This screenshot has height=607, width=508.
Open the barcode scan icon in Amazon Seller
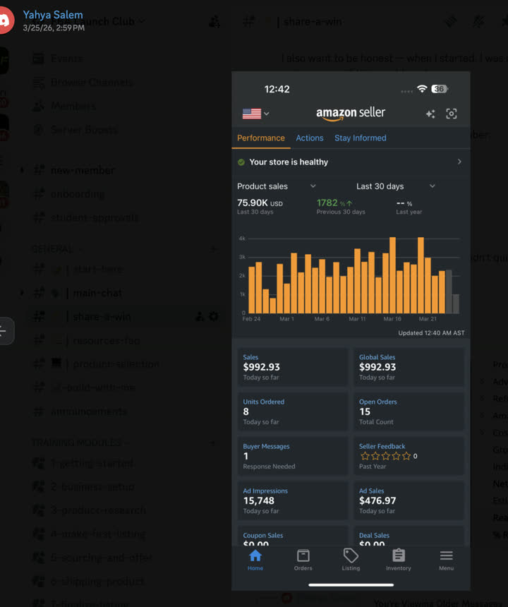(452, 114)
